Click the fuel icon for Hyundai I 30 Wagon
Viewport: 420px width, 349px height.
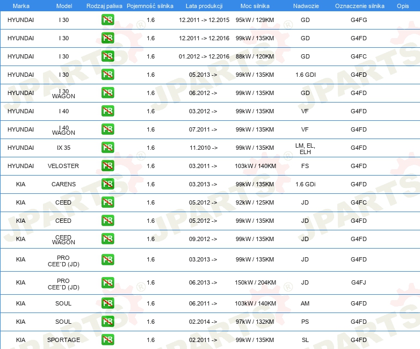pyautogui.click(x=107, y=93)
